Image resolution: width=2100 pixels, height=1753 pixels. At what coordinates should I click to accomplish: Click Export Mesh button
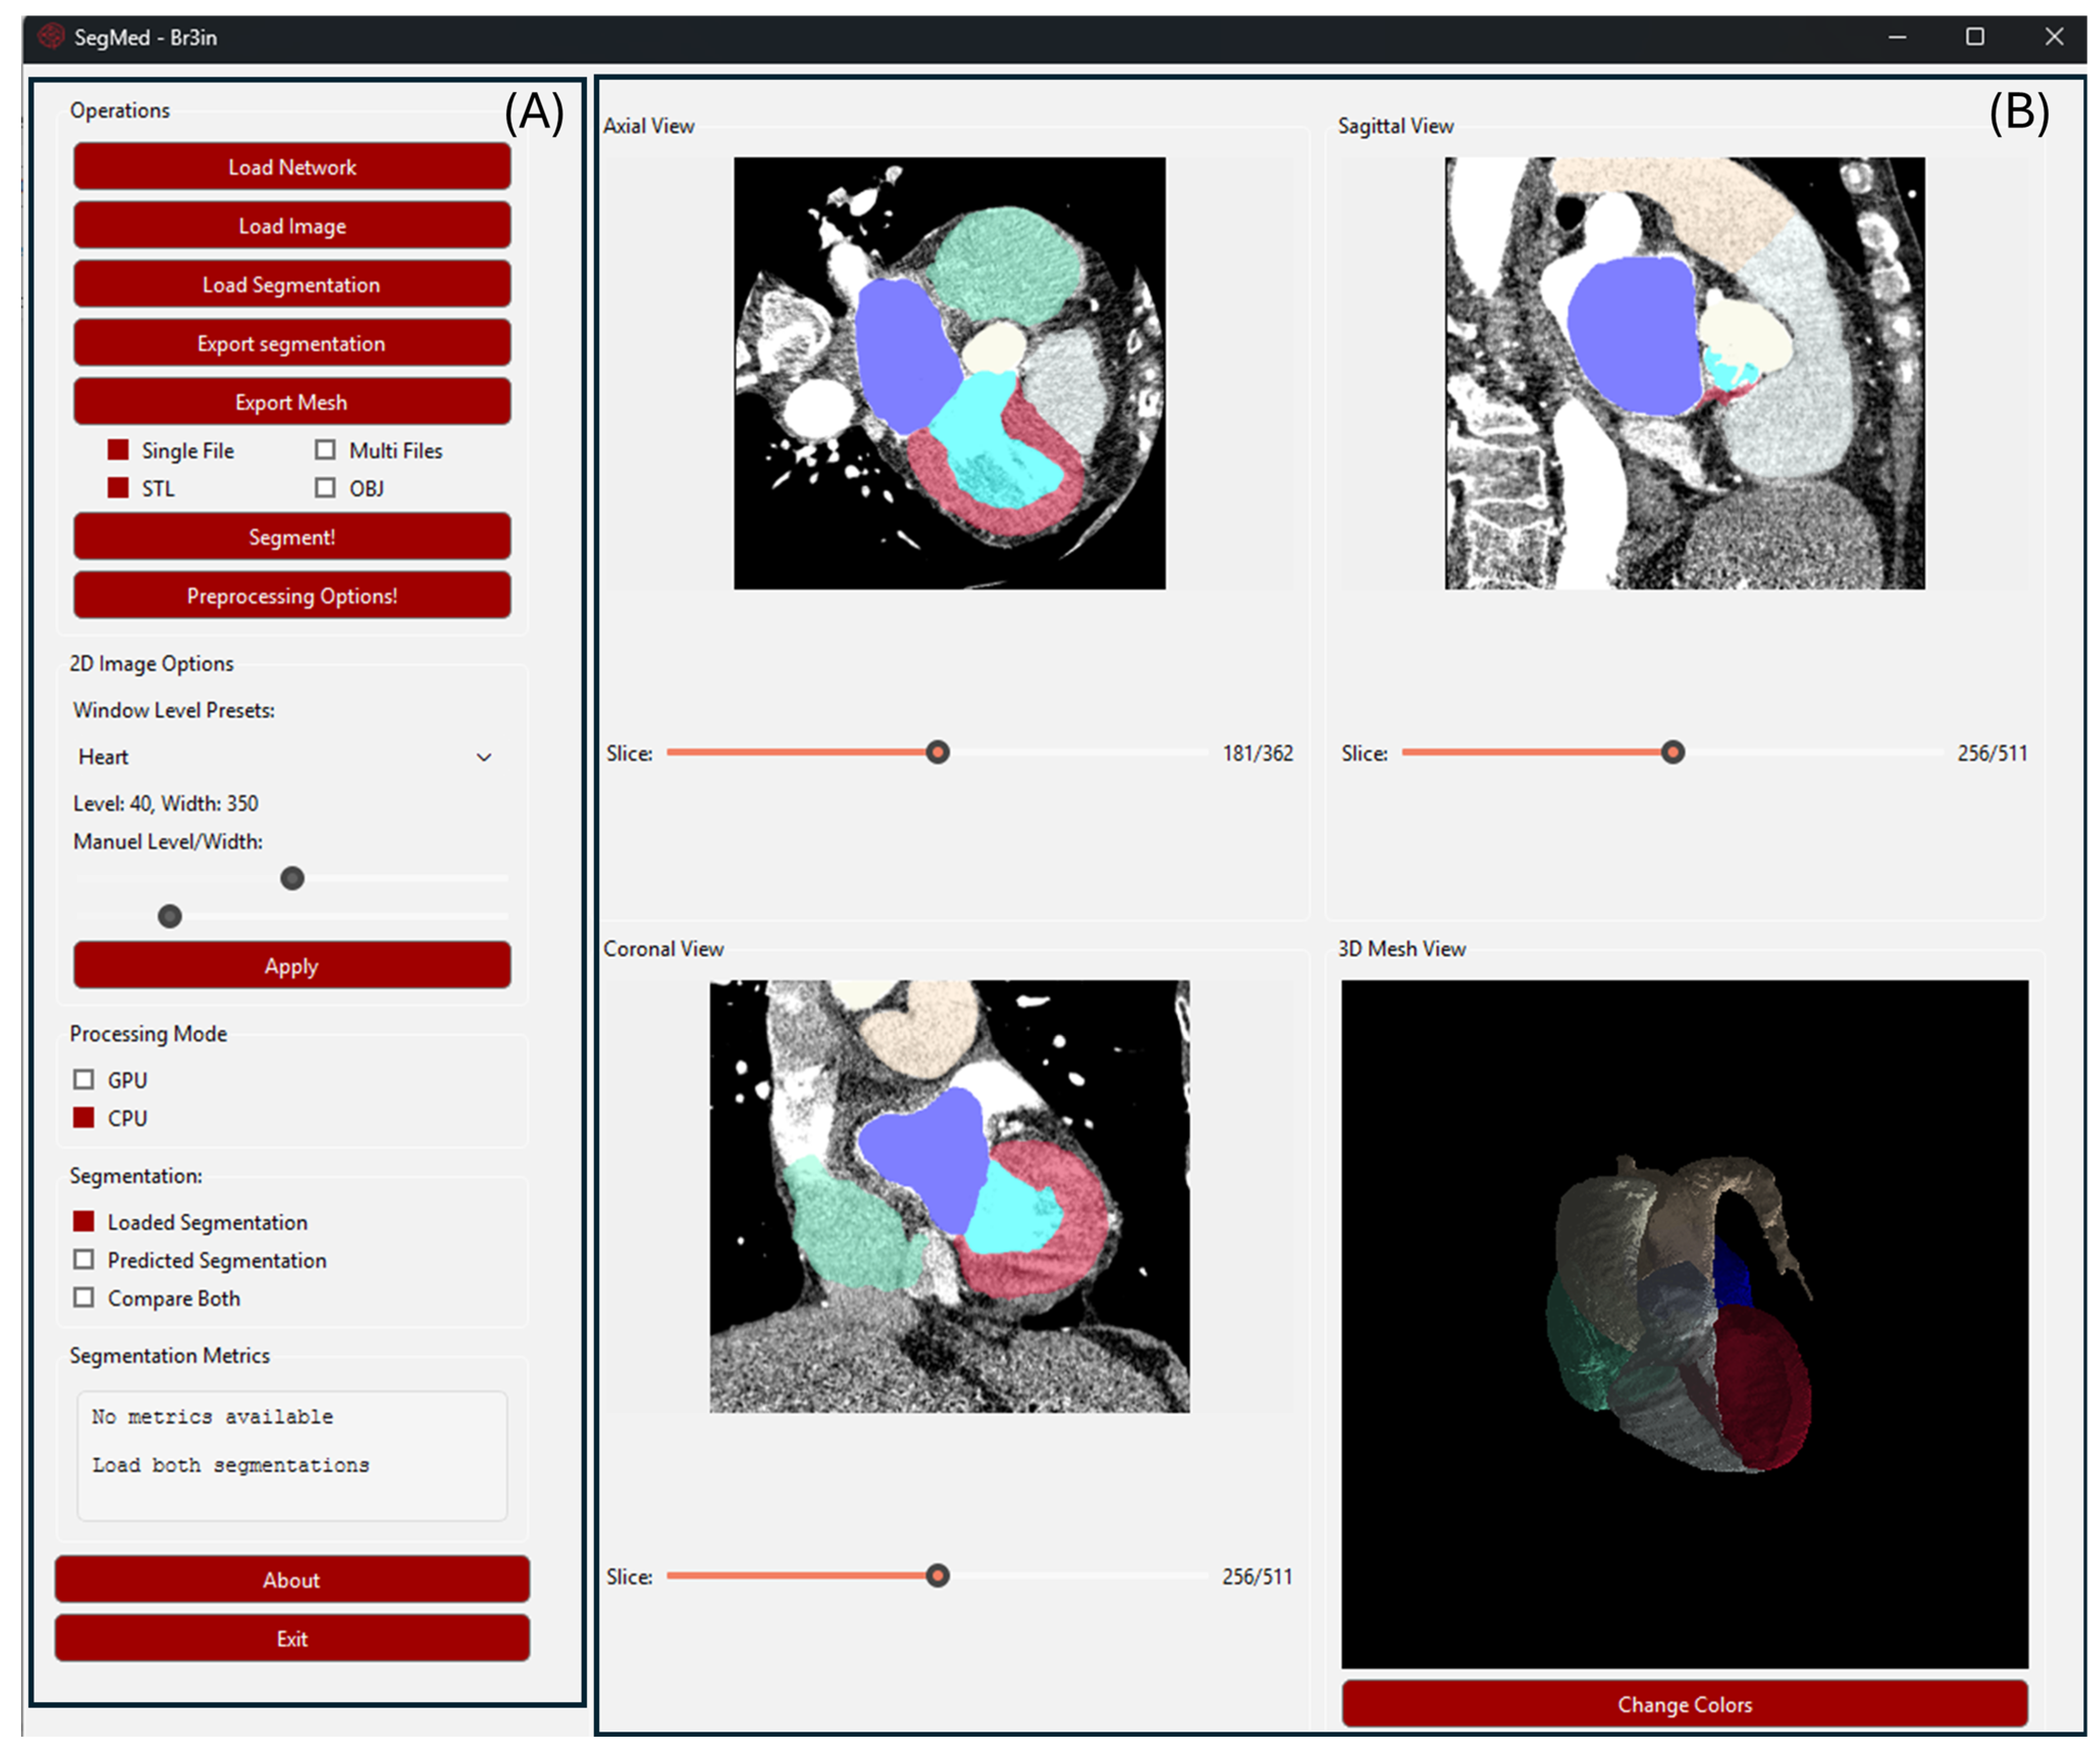(x=291, y=402)
